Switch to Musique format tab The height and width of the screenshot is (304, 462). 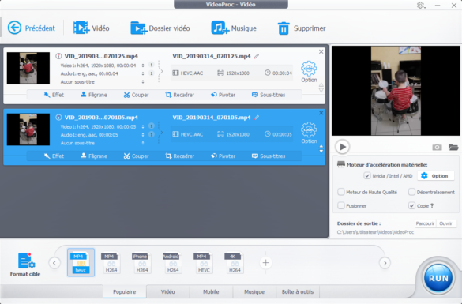[254, 291]
